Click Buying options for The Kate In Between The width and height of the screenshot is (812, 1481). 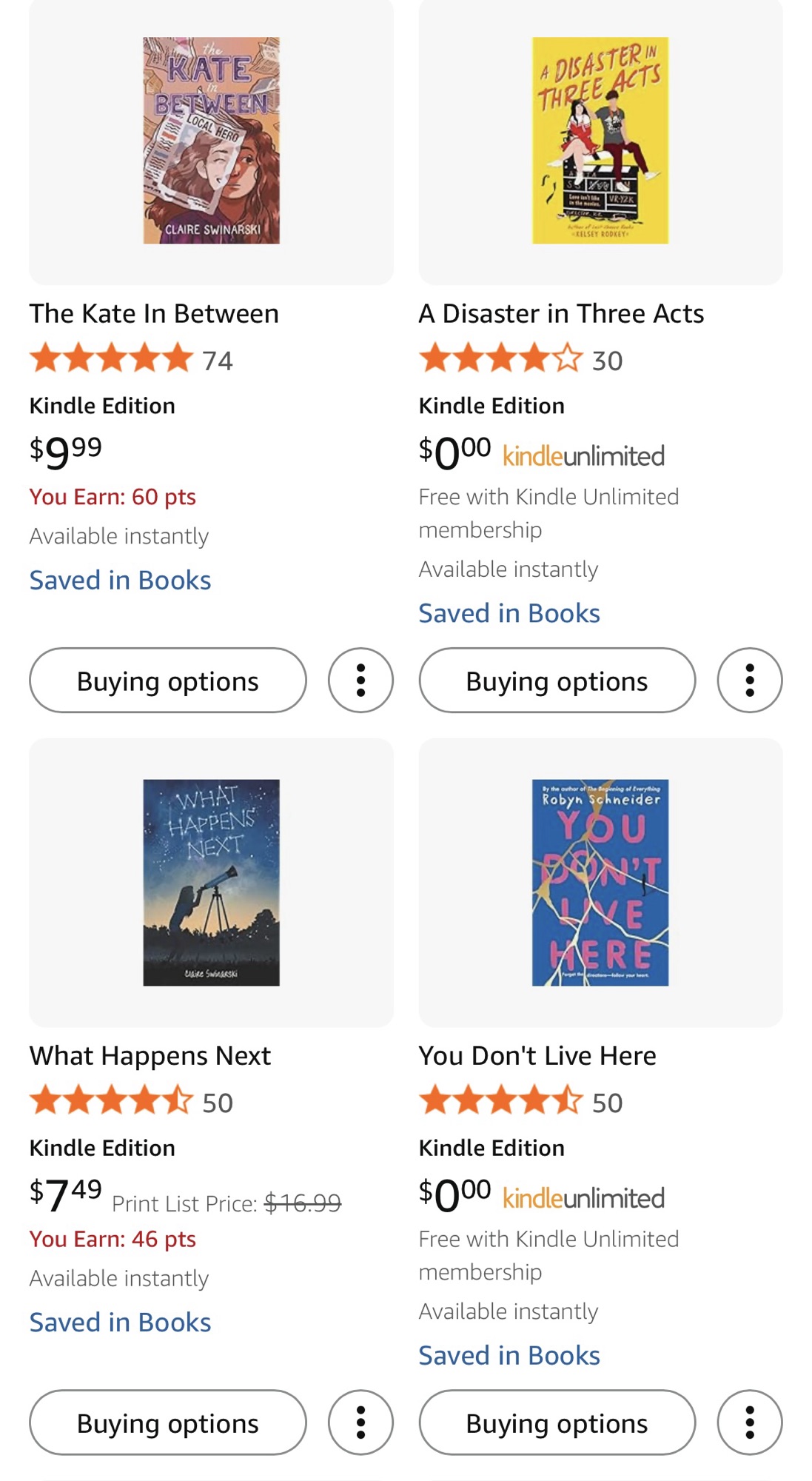[x=168, y=681]
